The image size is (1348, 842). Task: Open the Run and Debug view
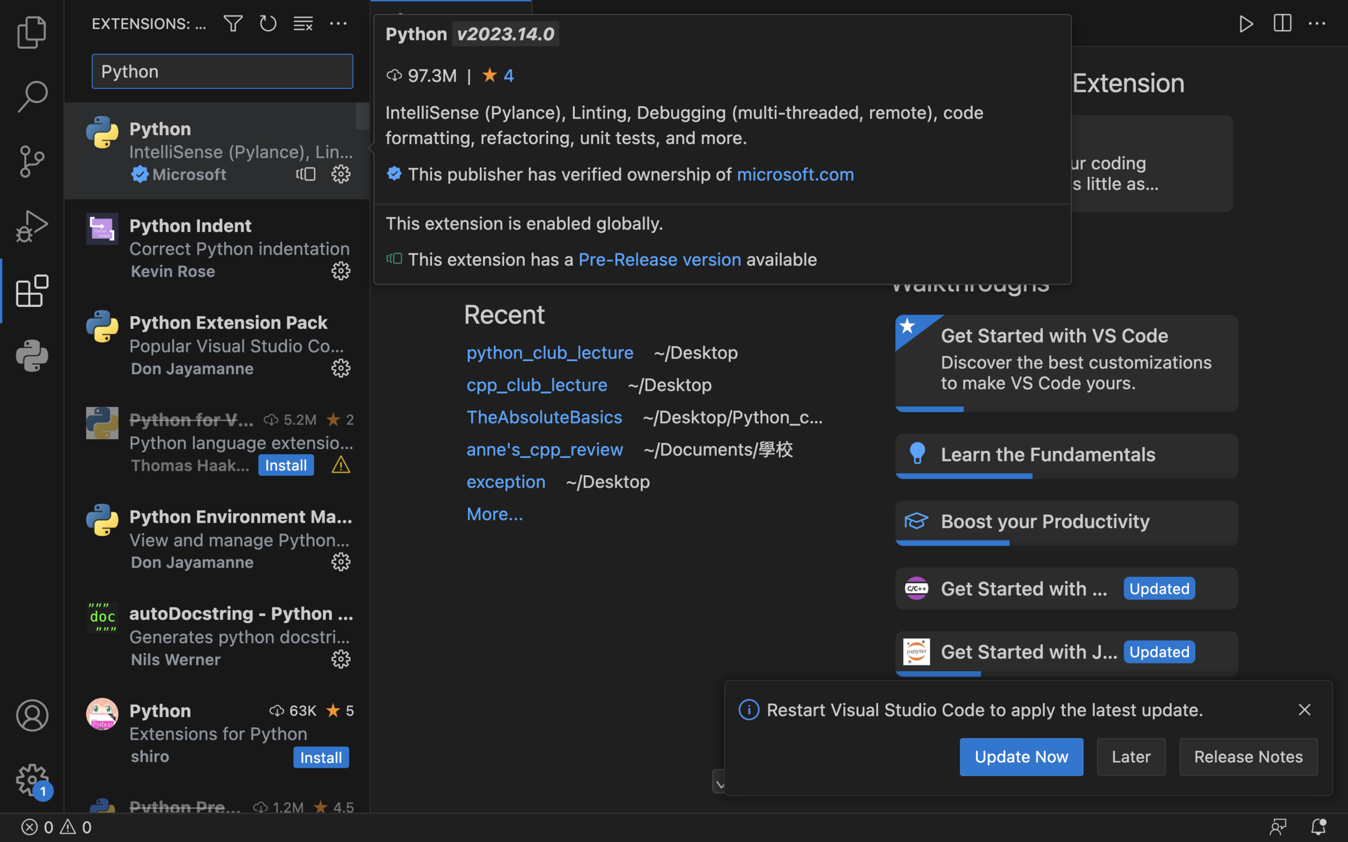tap(32, 226)
